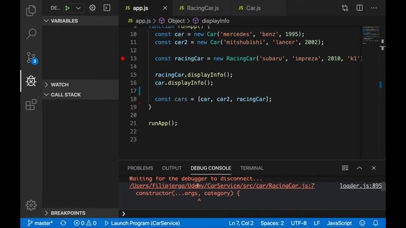Image resolution: width=406 pixels, height=228 pixels.
Task: Switch to the Car.js tab
Action: click(253, 8)
